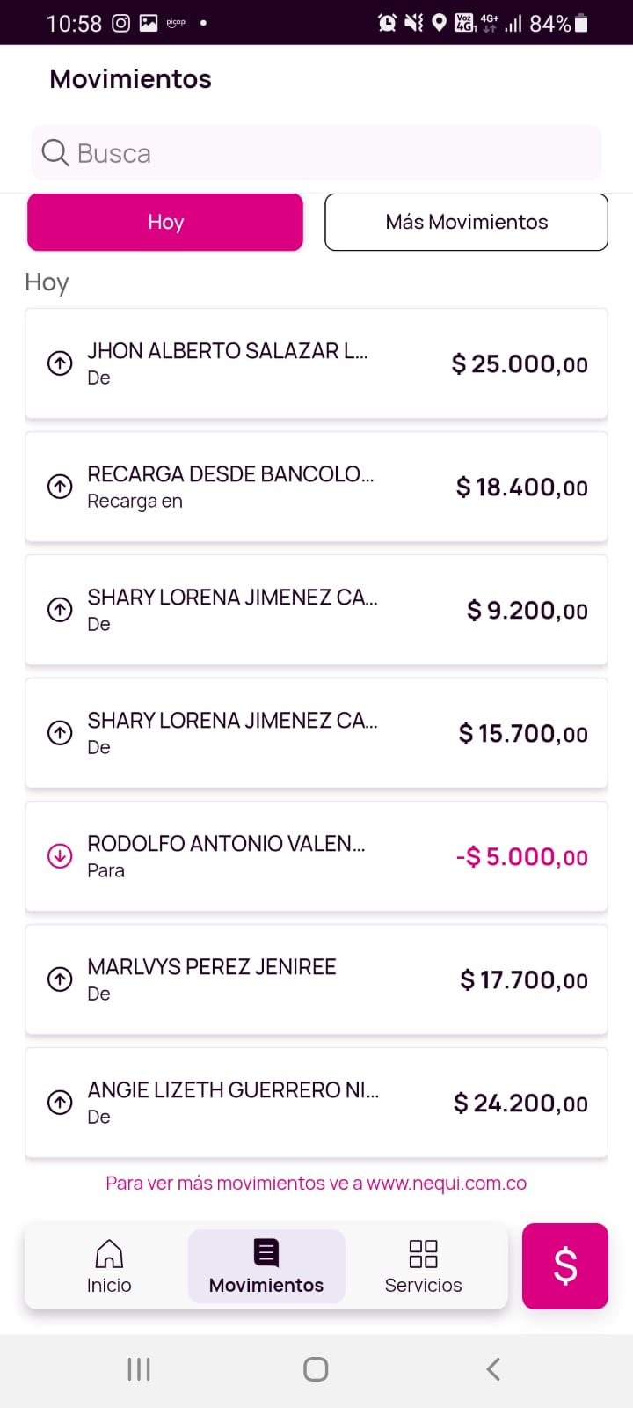The height and width of the screenshot is (1408, 633).
Task: Open the $ 9.200,00 Shary Lorena movement
Action: click(316, 610)
